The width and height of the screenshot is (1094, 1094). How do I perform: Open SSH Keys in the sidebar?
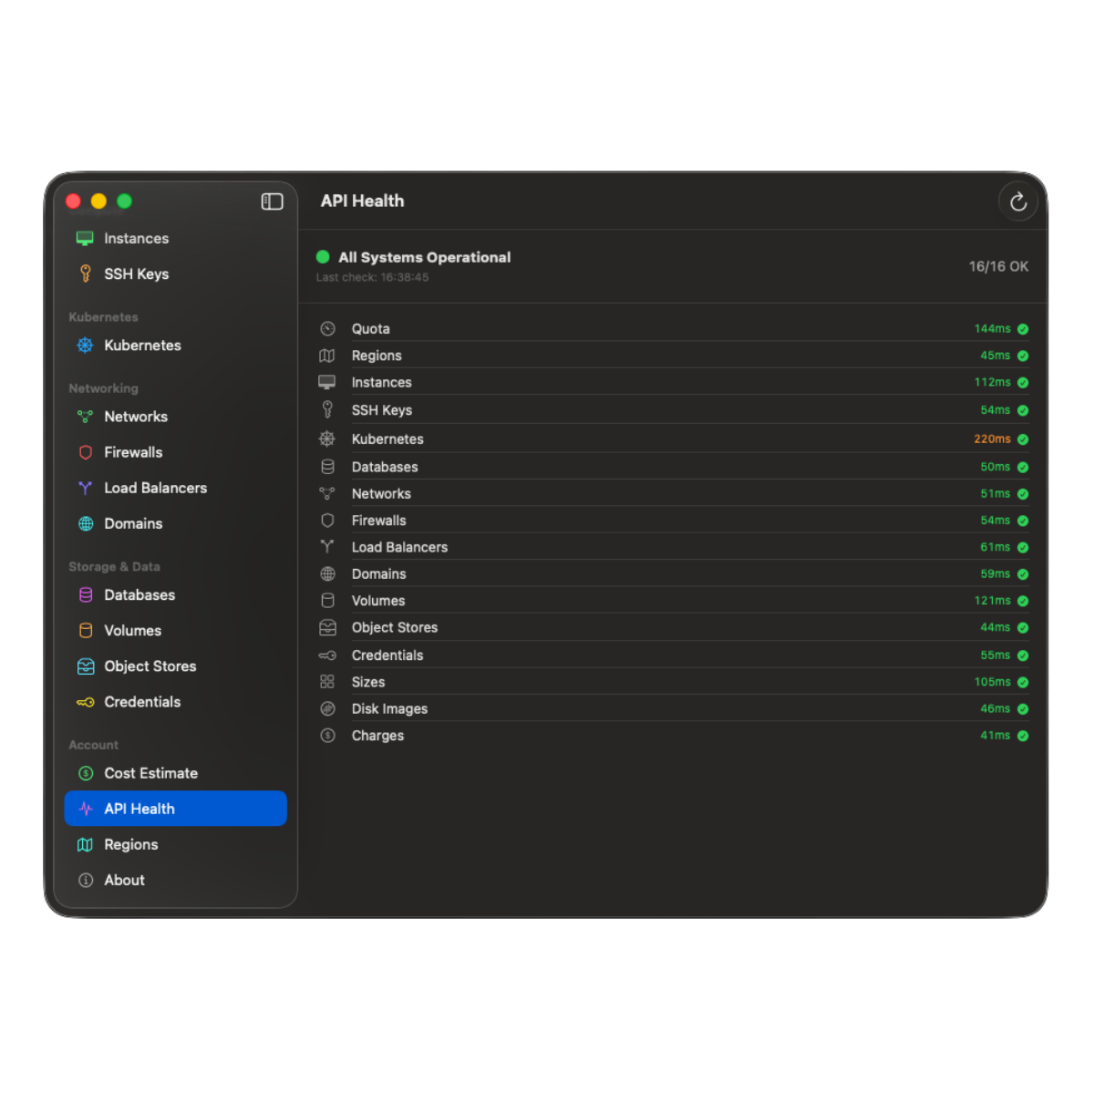click(176, 273)
